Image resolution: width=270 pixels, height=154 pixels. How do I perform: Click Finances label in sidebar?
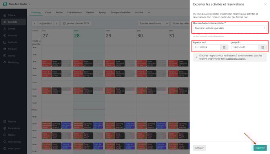tap(13, 35)
